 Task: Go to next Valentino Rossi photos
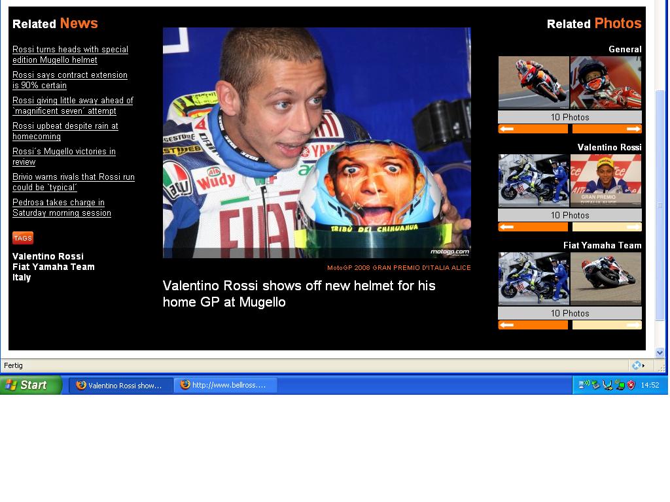click(607, 227)
